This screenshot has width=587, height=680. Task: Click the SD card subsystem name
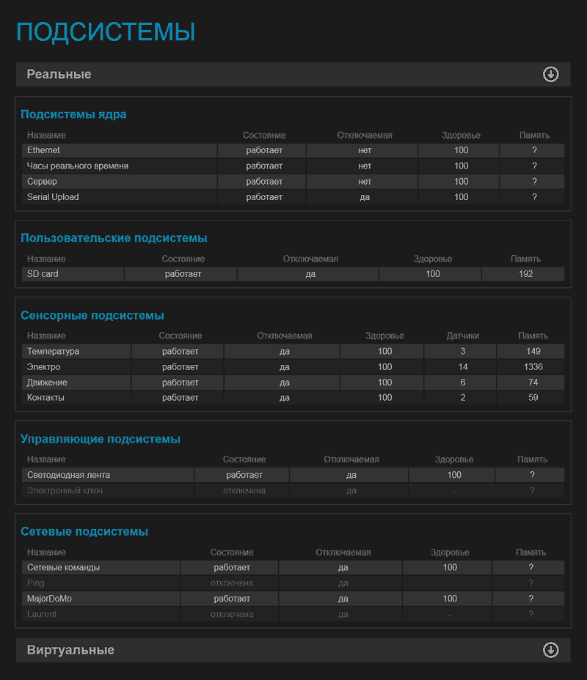43,274
